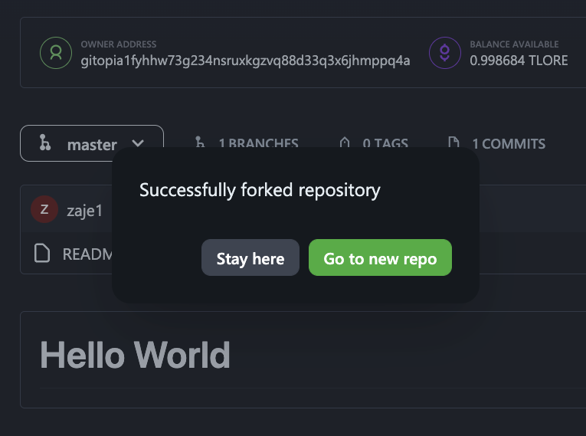This screenshot has height=436, width=586.
Task: Click the file icon beside 1 COMMITS
Action: 453,143
